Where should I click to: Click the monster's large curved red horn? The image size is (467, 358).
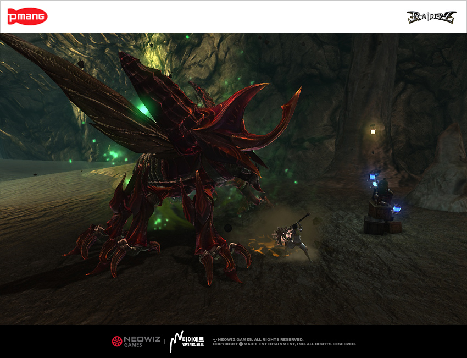(275, 118)
